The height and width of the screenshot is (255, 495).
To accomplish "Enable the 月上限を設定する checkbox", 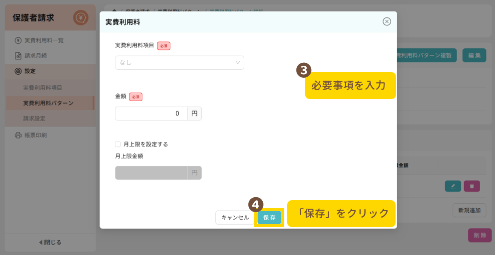I will (118, 144).
